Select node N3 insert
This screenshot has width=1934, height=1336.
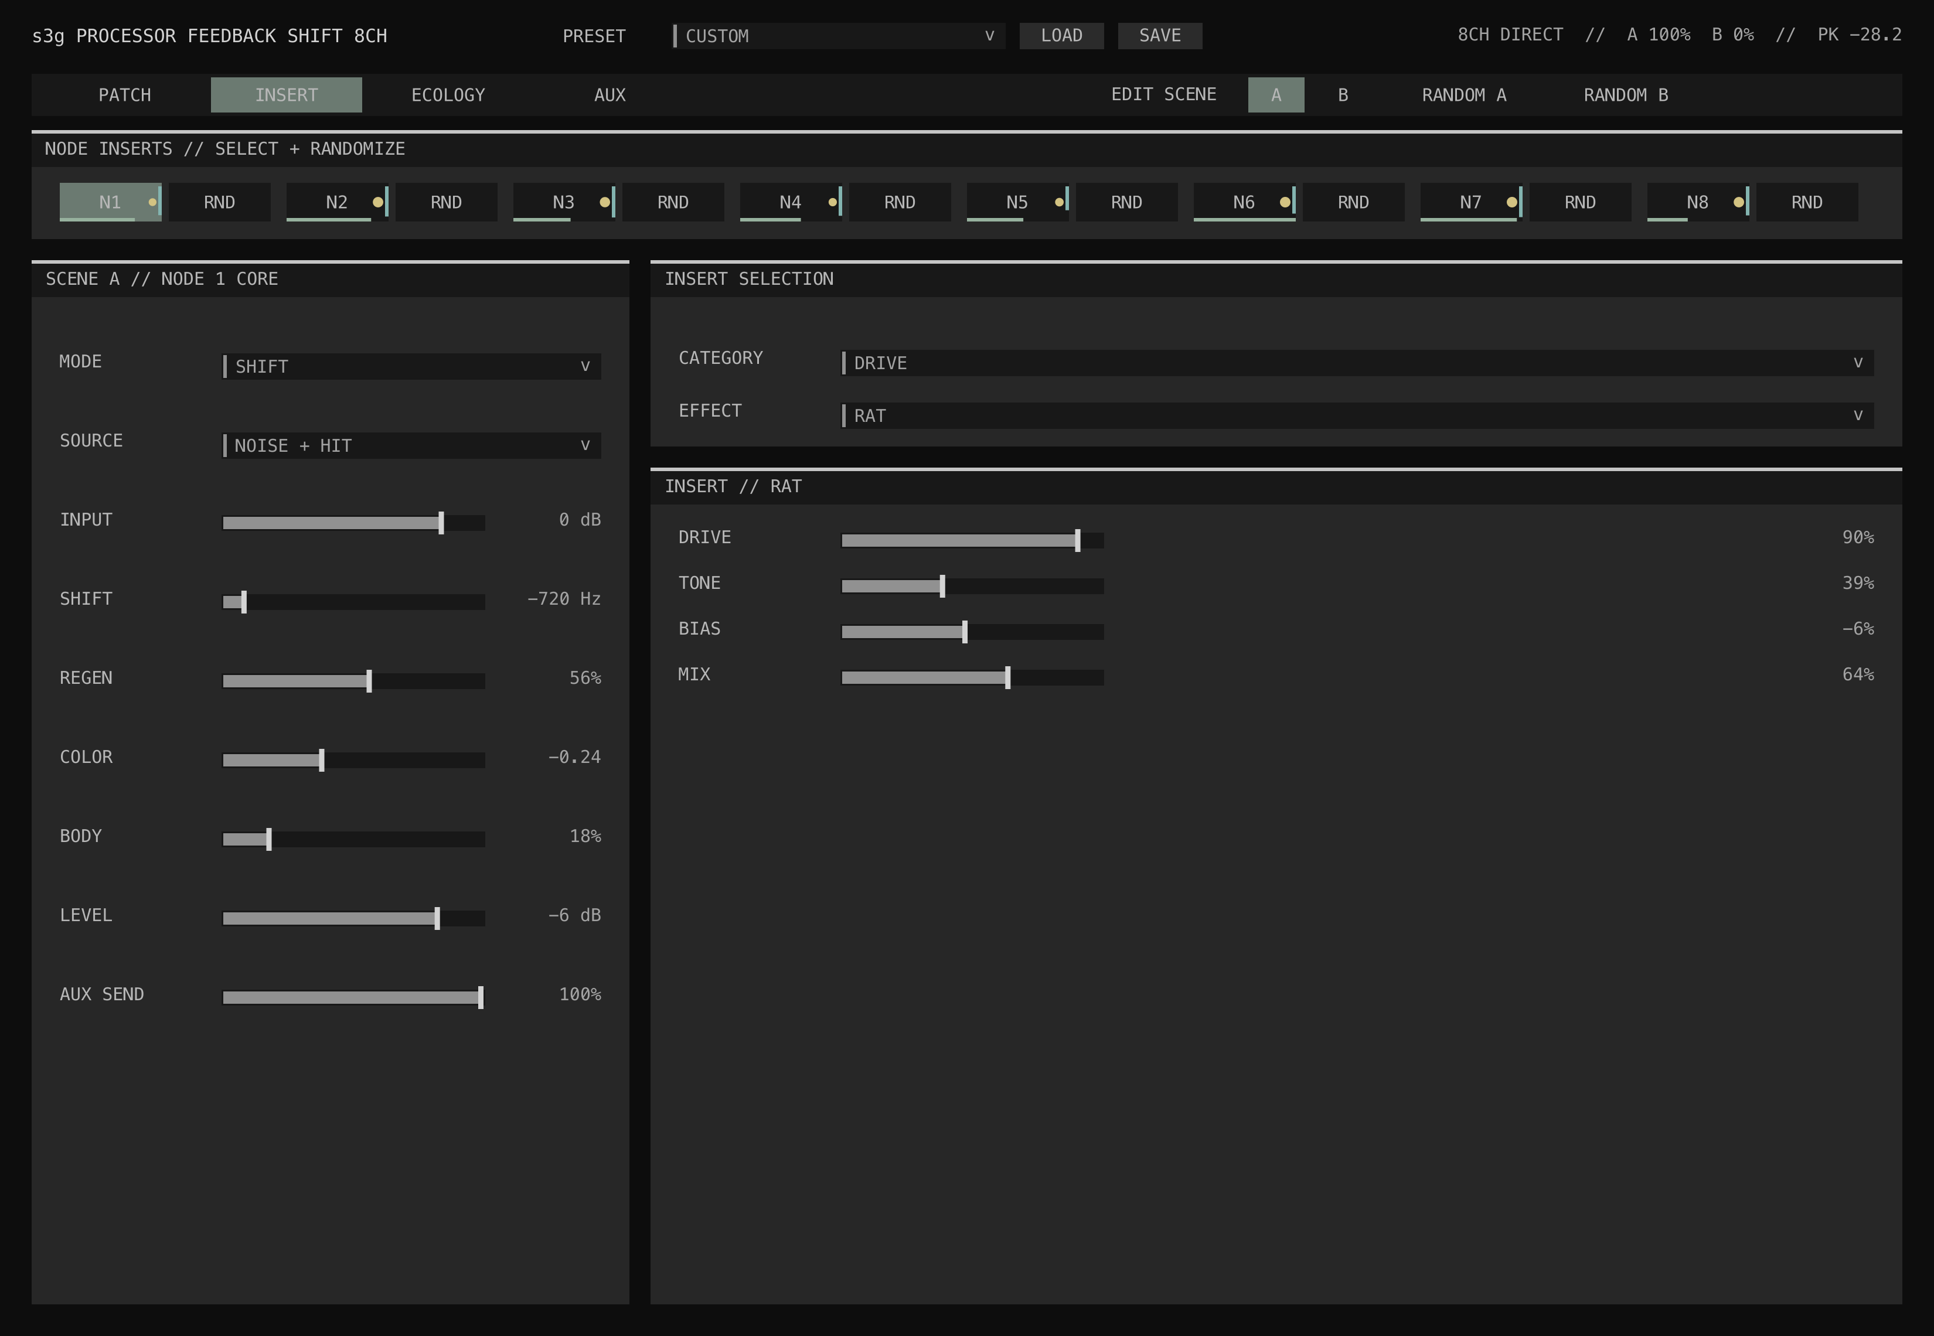(564, 202)
